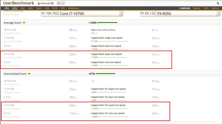
Task: Click the help icon next to Overclocked 1-Core
Action: (12, 89)
